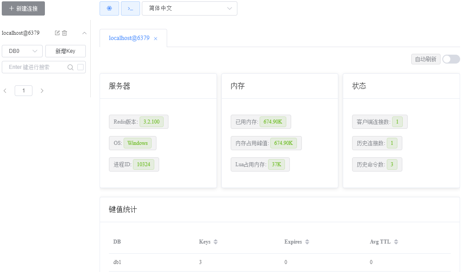465x272 pixels.
Task: Edit the localhost@6379 connection via pencil icon
Action: click(x=57, y=33)
